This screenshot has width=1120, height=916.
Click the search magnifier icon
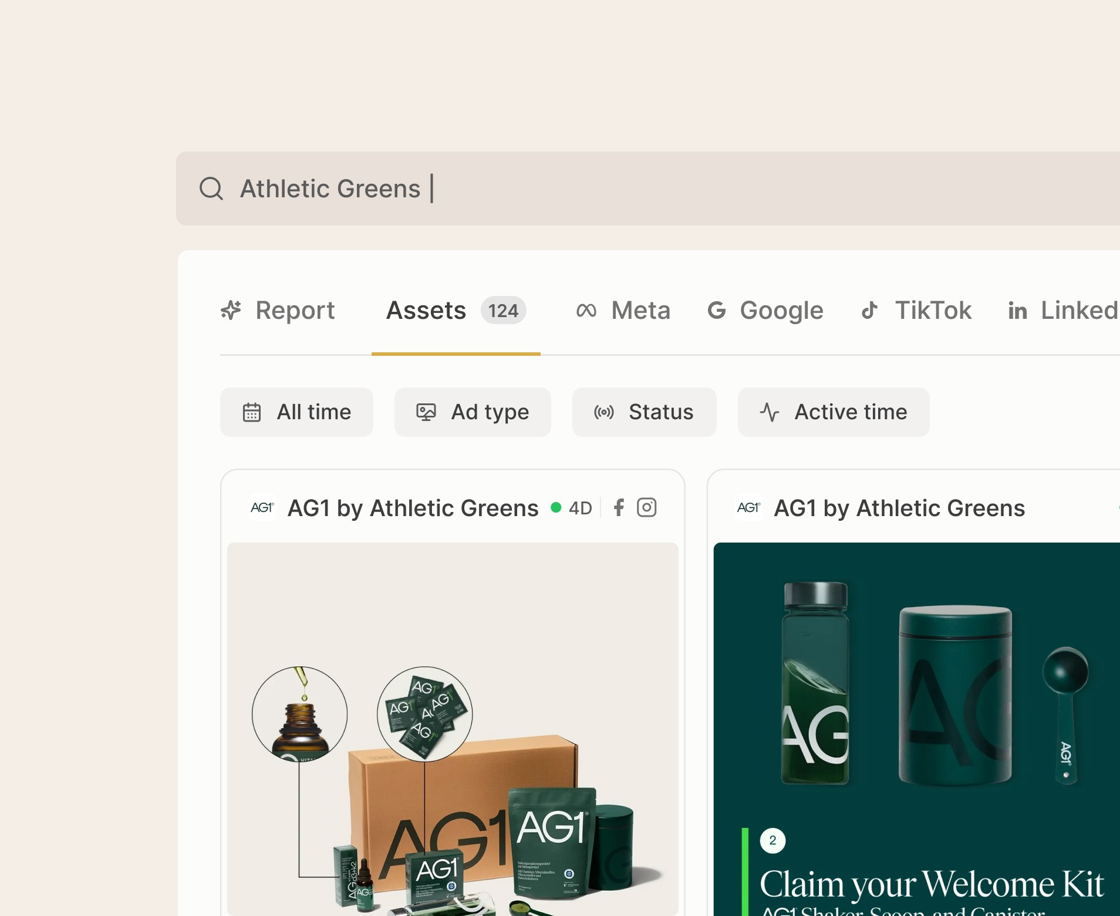(x=211, y=188)
